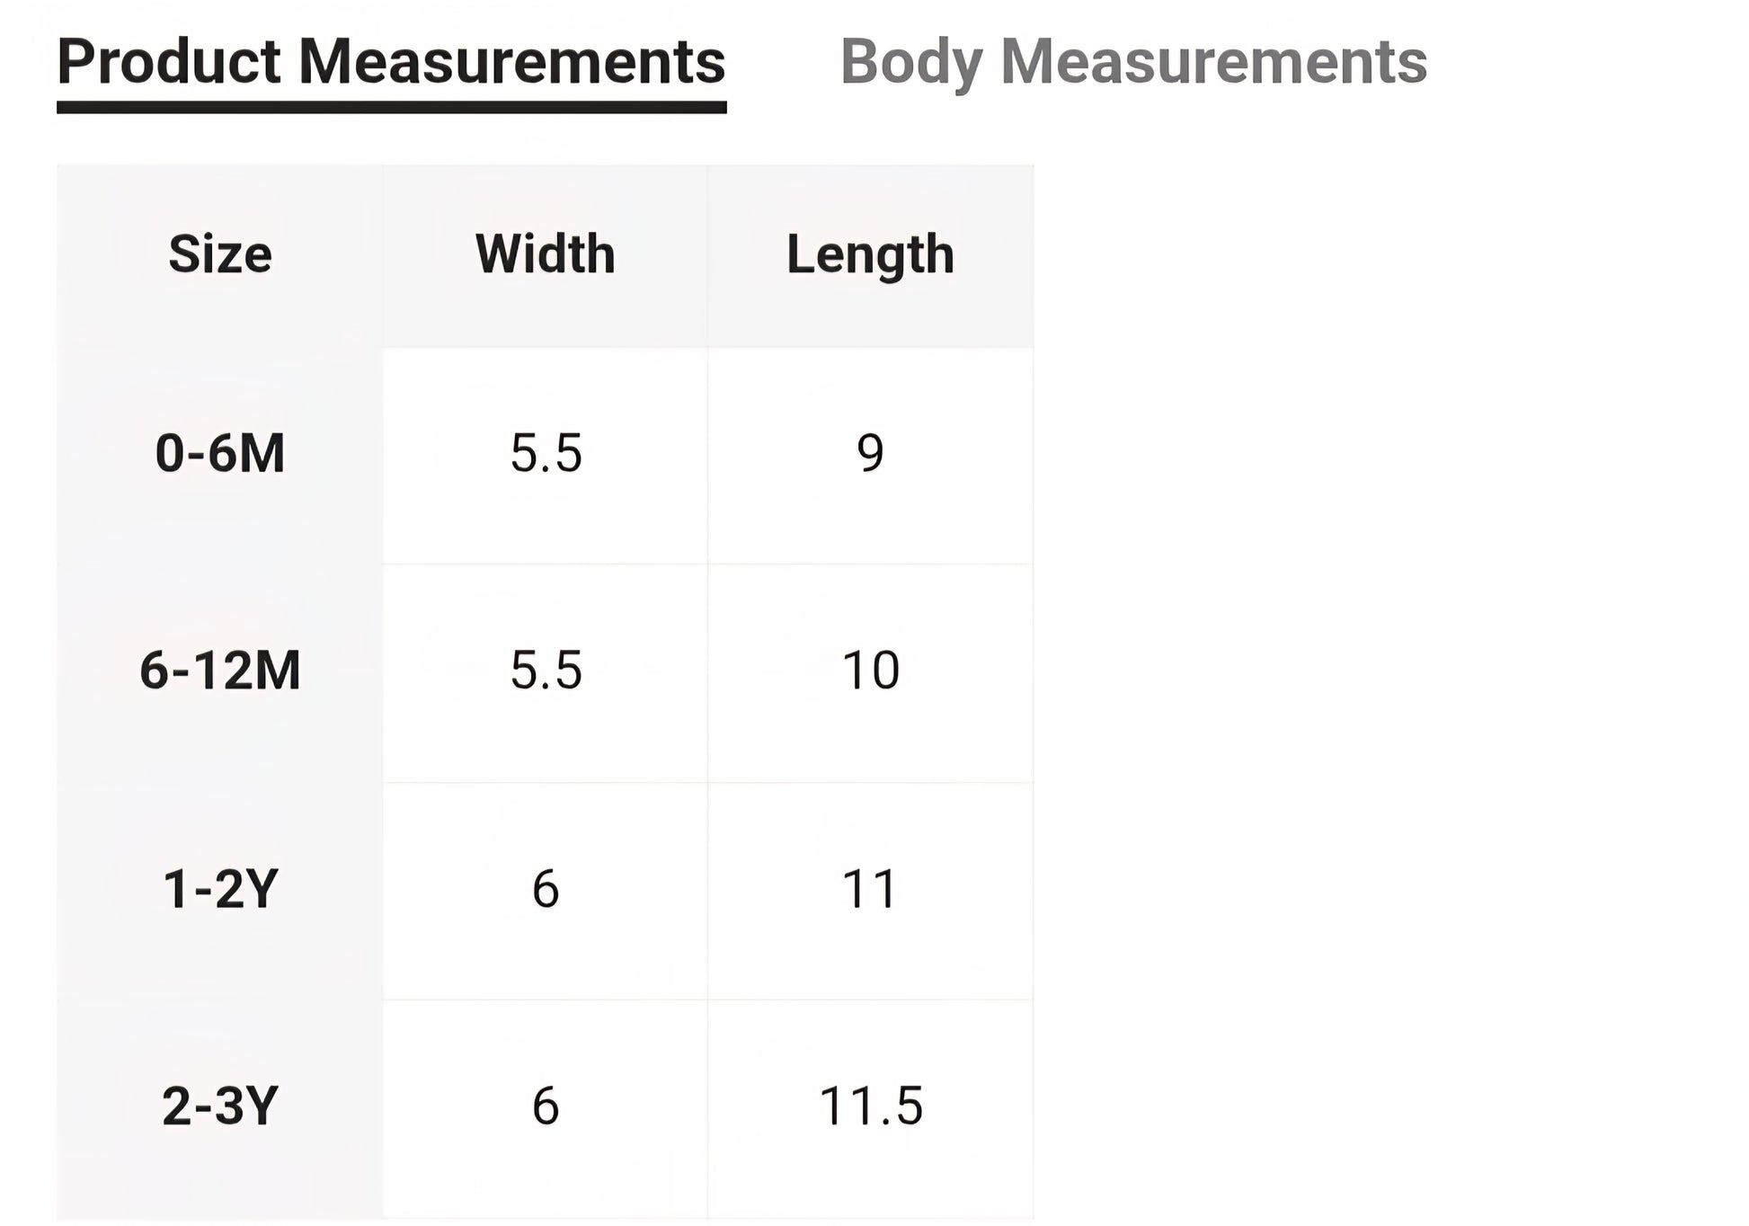Switch to the Body Measurements tab
Image resolution: width=1749 pixels, height=1226 pixels.
pos(1132,63)
